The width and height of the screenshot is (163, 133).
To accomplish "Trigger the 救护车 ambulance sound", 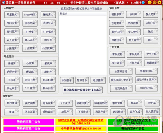I will point(152,103).
